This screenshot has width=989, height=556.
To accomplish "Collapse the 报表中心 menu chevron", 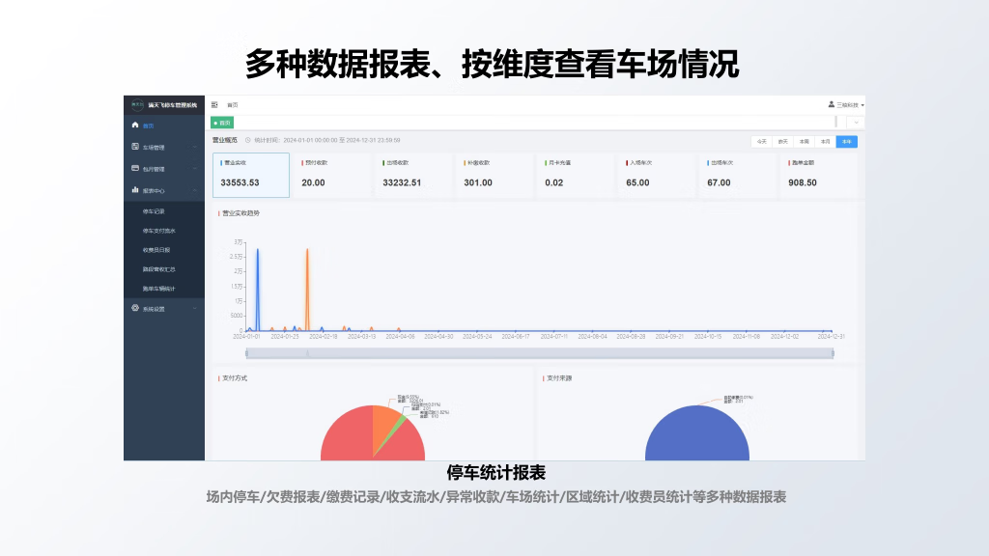I will [x=195, y=191].
